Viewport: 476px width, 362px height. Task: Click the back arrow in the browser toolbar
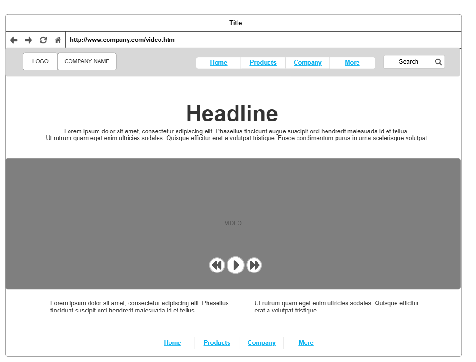14,40
